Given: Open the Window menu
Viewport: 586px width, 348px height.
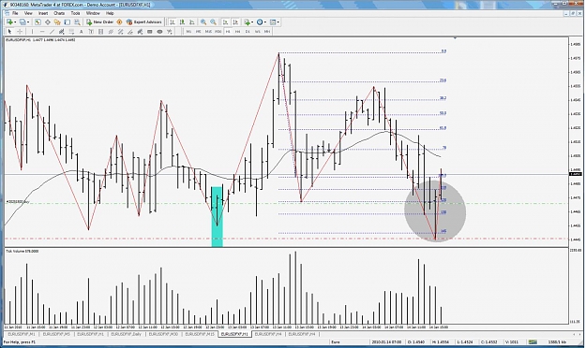Looking at the screenshot, I should point(93,13).
